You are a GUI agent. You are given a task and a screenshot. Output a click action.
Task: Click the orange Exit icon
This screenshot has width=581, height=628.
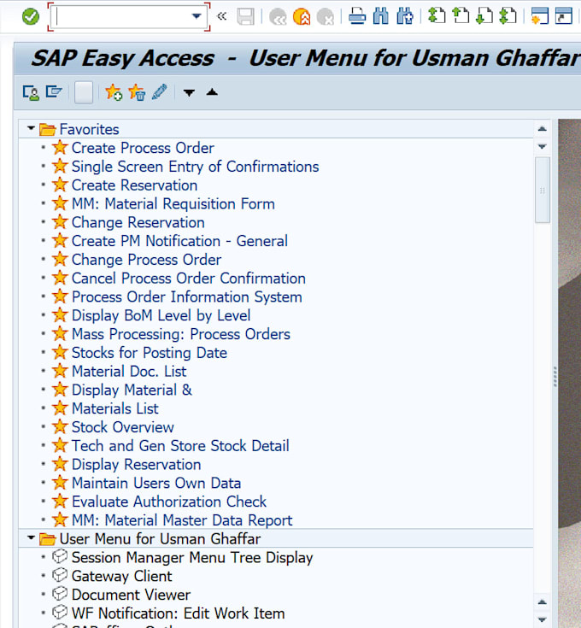[x=302, y=17]
